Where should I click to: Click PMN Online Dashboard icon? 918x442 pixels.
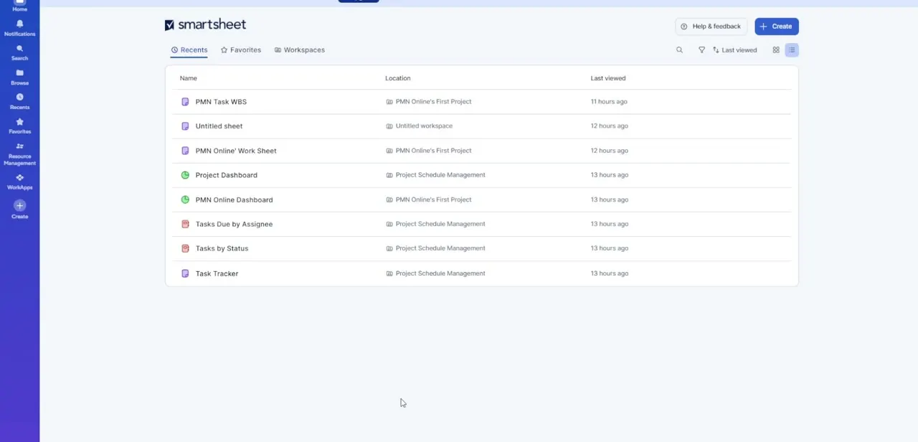(x=185, y=199)
